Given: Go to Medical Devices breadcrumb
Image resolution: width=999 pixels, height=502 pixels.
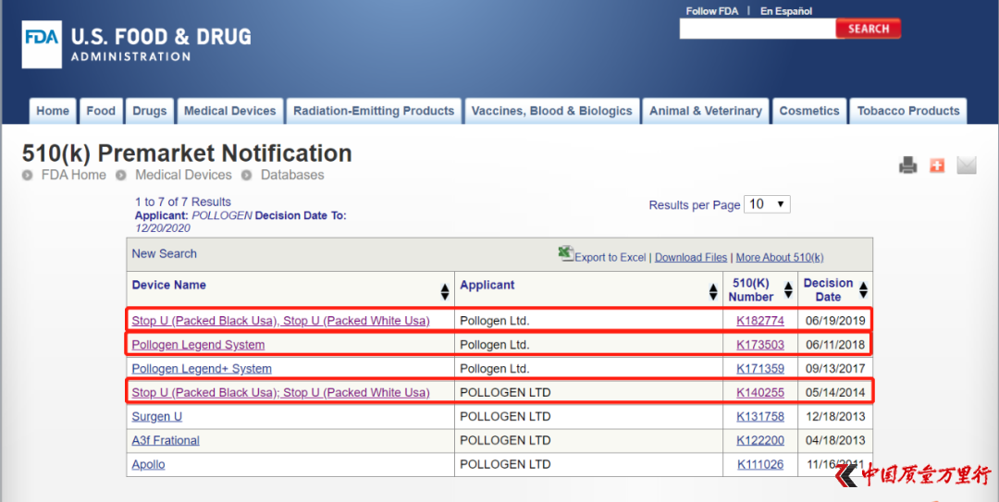Looking at the screenshot, I should coord(183,175).
